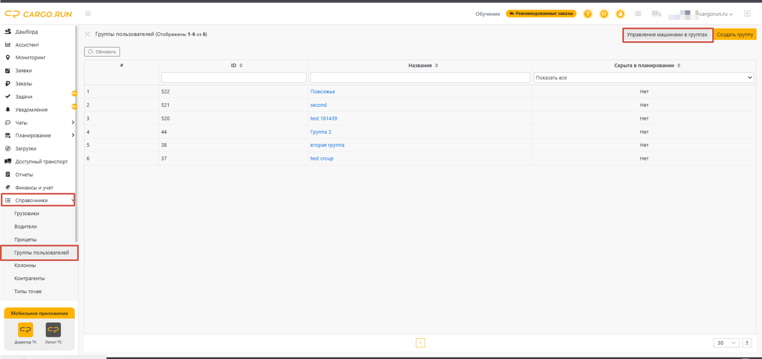Click the Рекомендованные заказы badge
Image resolution: width=762 pixels, height=359 pixels.
[541, 13]
